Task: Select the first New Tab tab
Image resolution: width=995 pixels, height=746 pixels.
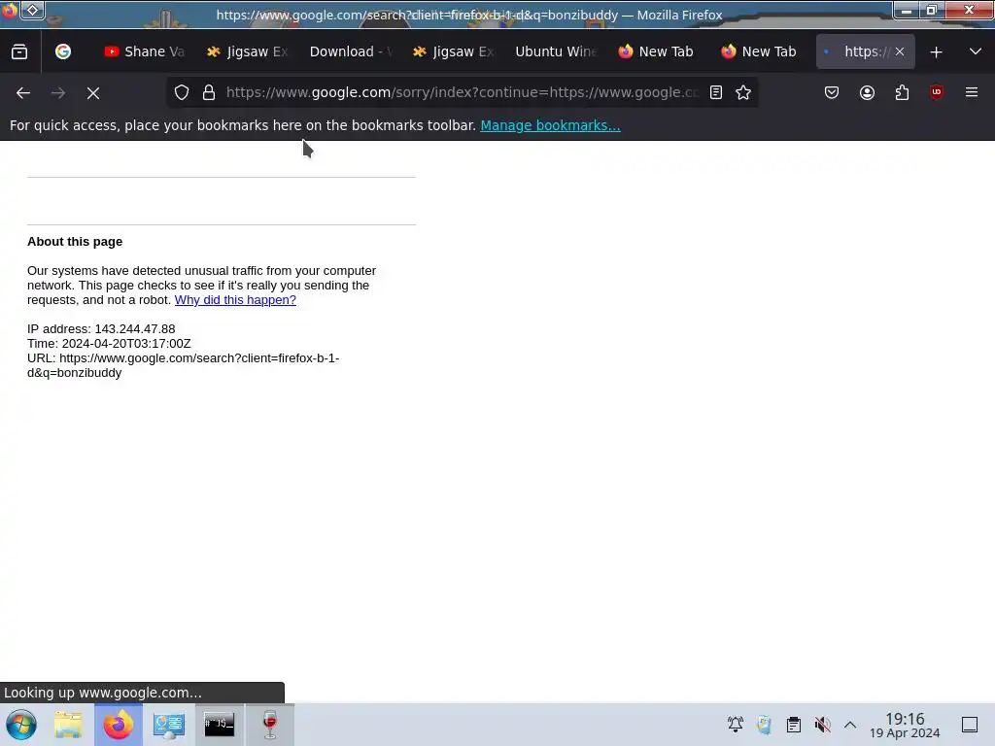Action: point(657,52)
